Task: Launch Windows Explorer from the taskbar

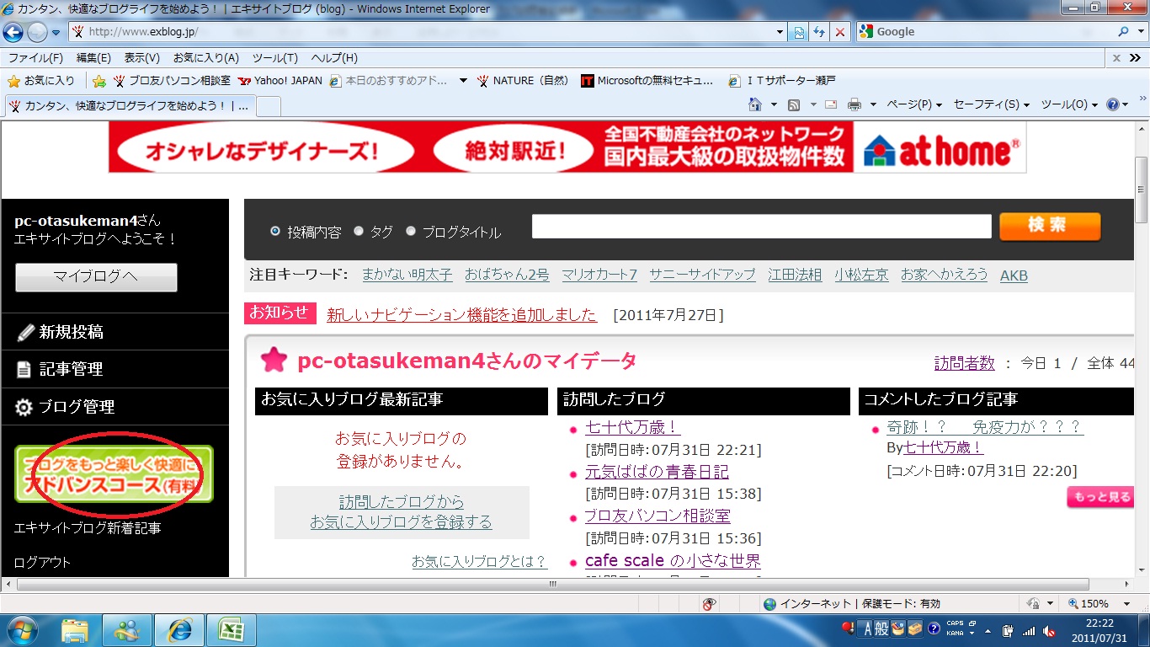Action: [75, 630]
